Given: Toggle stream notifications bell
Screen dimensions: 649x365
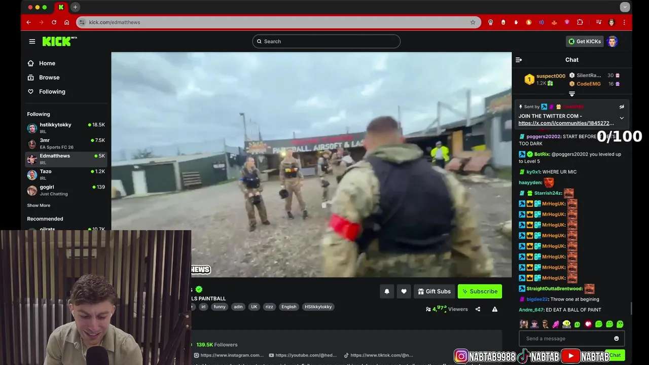Looking at the screenshot, I should click(387, 291).
